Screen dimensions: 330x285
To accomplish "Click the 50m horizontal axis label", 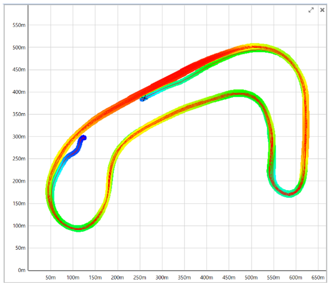I will tap(51, 277).
